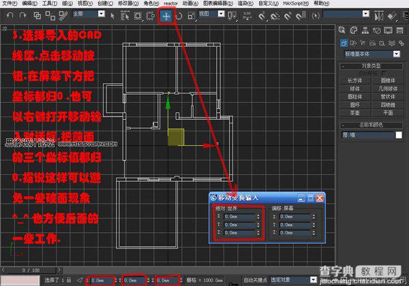Click the Unlink Selection icon
Screen dimensions: 409x286
(50, 16)
